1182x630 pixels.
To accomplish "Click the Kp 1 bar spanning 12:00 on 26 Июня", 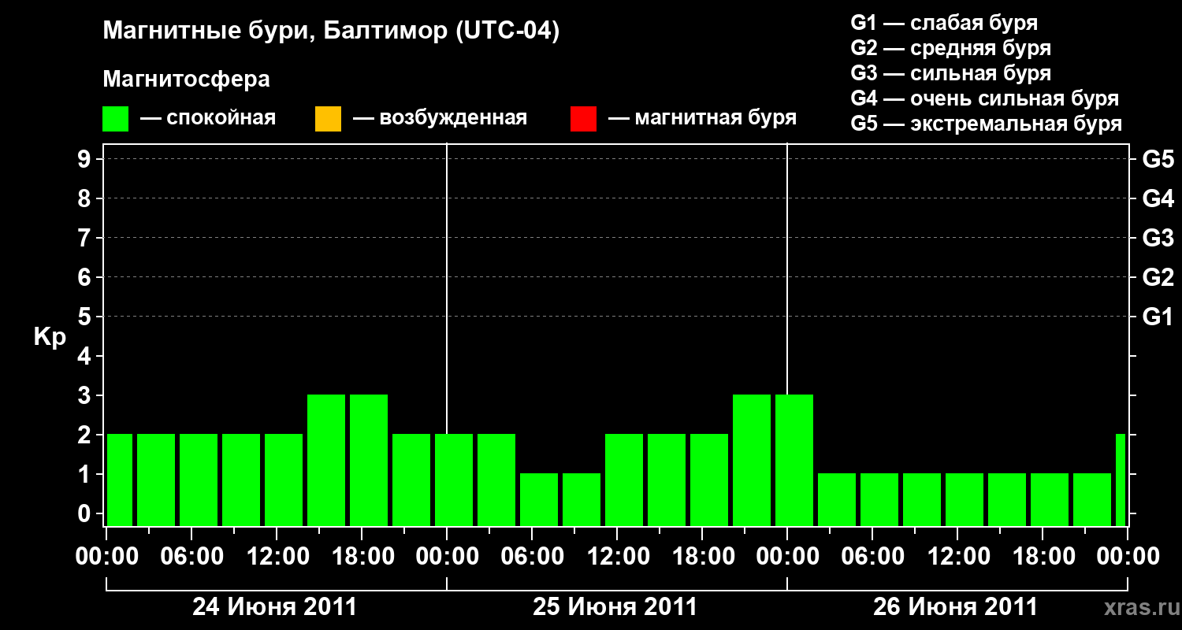I will click(x=965, y=499).
